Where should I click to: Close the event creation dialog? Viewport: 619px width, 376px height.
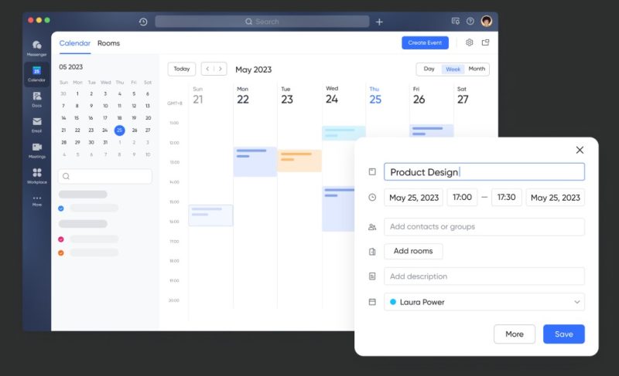pyautogui.click(x=580, y=150)
